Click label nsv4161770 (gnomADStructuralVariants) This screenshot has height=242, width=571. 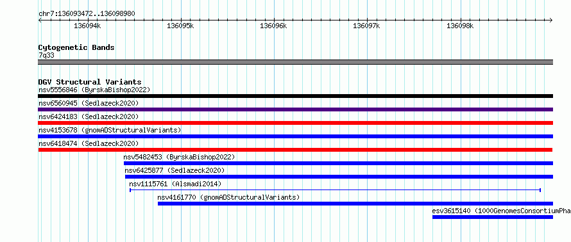point(228,197)
